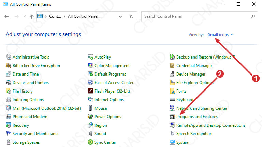Image resolution: width=262 pixels, height=147 pixels.
Task: Maximize the Control Panel window
Action: tap(238, 4)
